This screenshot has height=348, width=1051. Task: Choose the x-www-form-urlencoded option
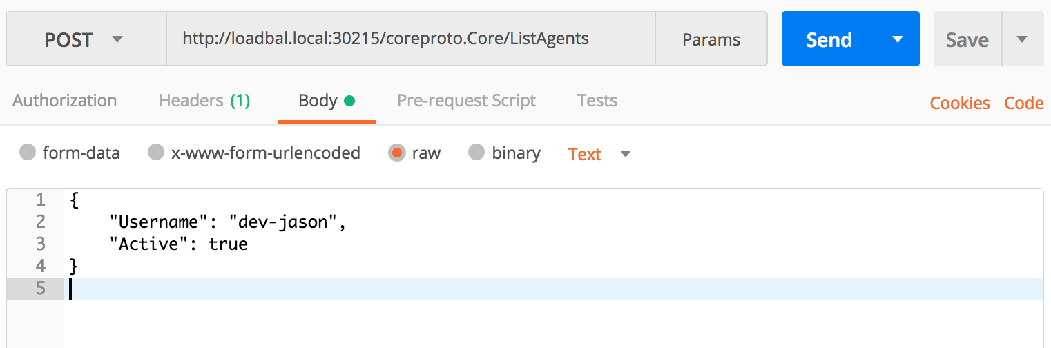156,153
